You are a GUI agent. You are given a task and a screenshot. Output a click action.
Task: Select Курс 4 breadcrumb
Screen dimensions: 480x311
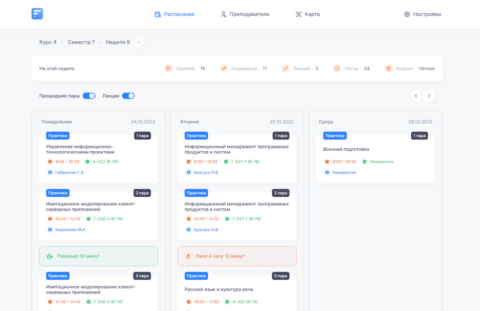pyautogui.click(x=48, y=42)
